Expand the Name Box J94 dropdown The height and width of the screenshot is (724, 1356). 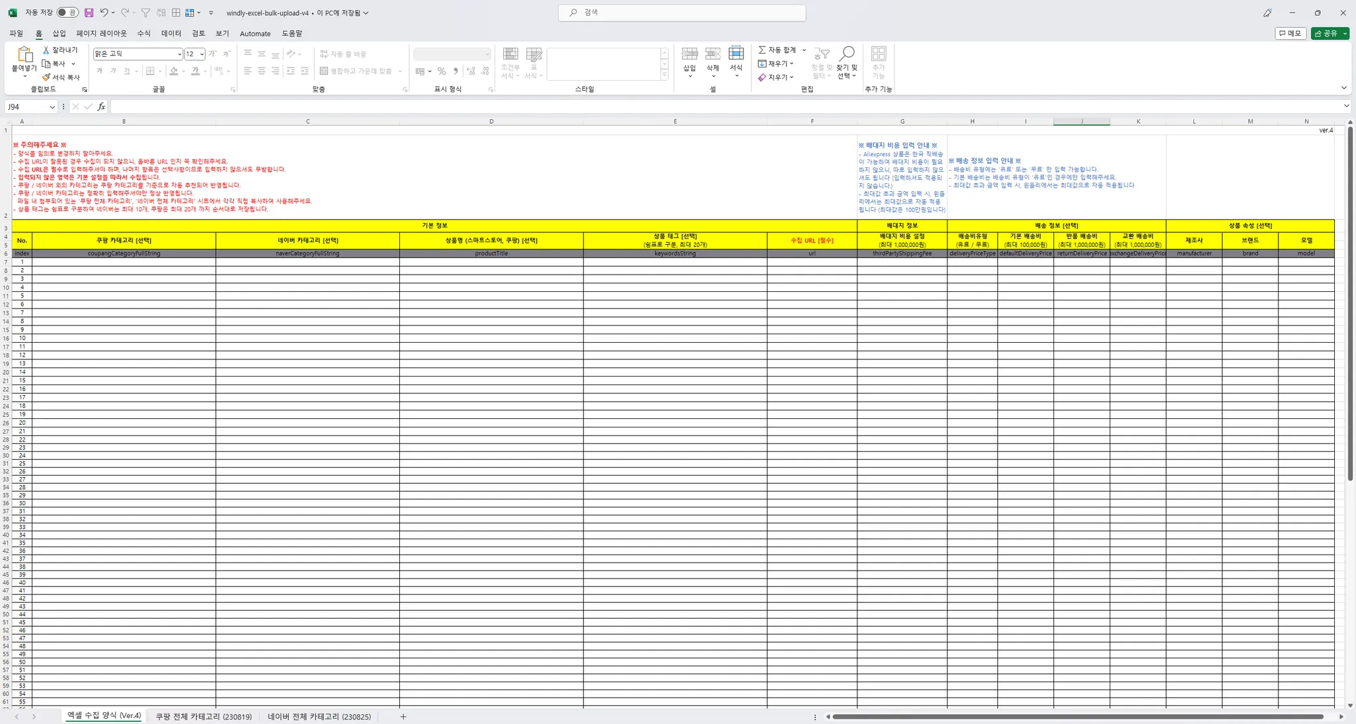tap(52, 107)
